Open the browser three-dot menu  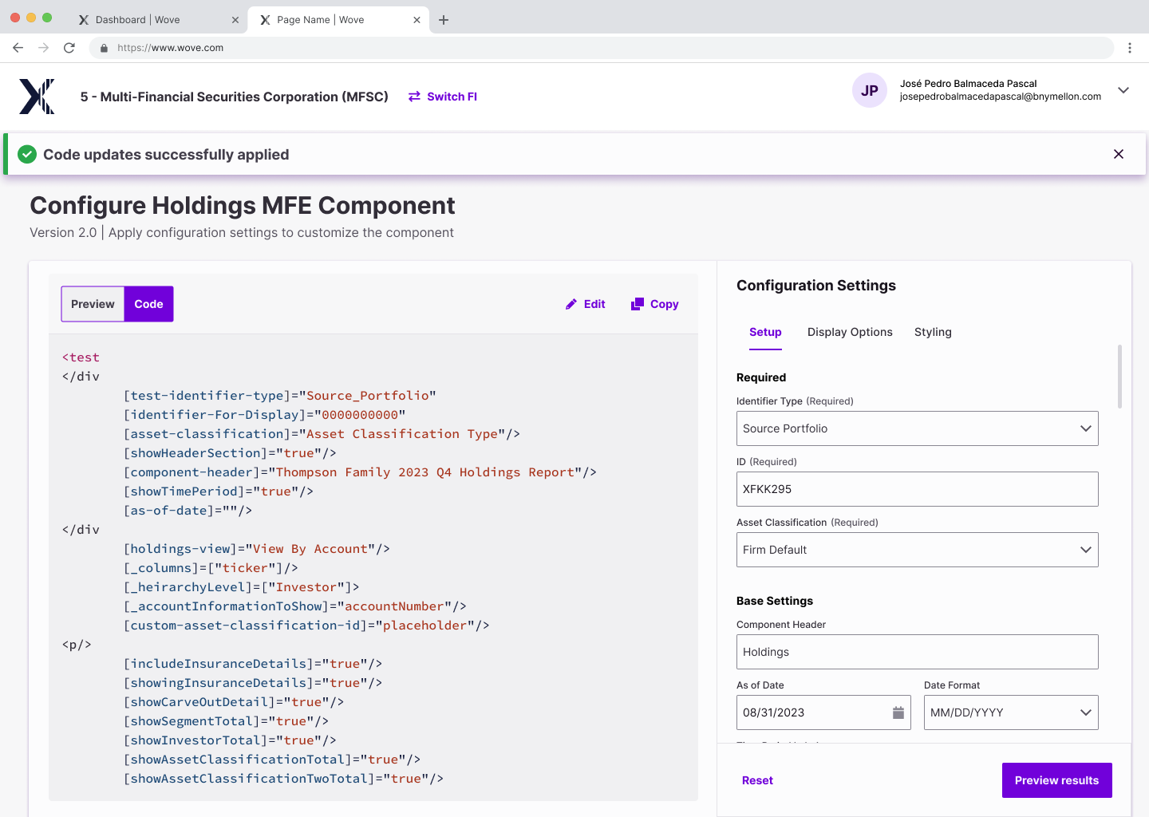[1130, 48]
